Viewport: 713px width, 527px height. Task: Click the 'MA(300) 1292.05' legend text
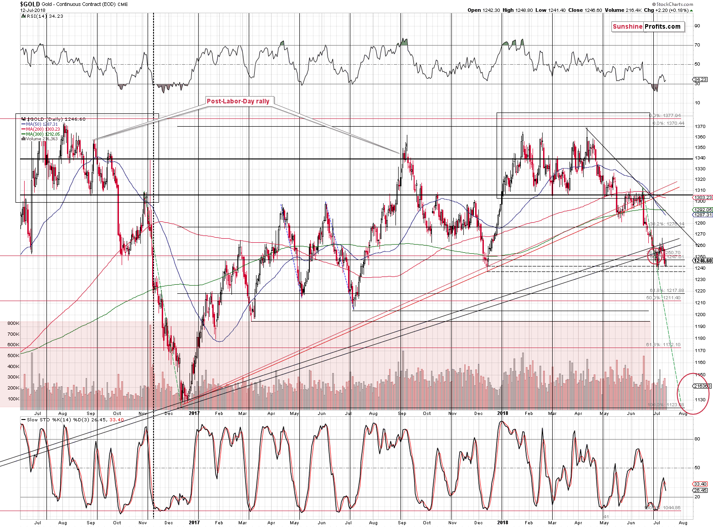click(43, 134)
